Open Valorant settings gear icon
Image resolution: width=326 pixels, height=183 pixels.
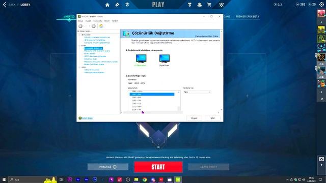tap(321, 5)
